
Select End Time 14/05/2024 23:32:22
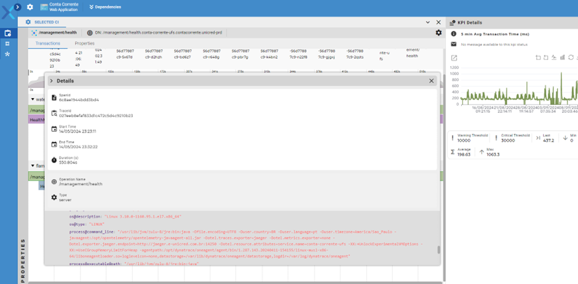pos(77,147)
